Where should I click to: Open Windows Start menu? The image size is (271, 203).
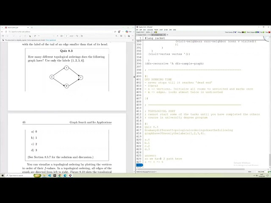click(3, 176)
